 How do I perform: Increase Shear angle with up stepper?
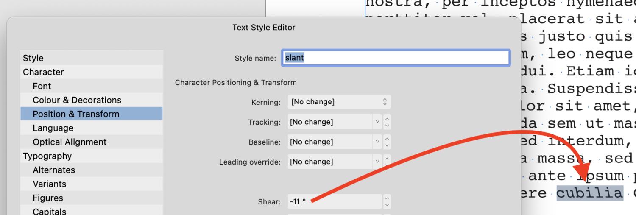coord(387,198)
